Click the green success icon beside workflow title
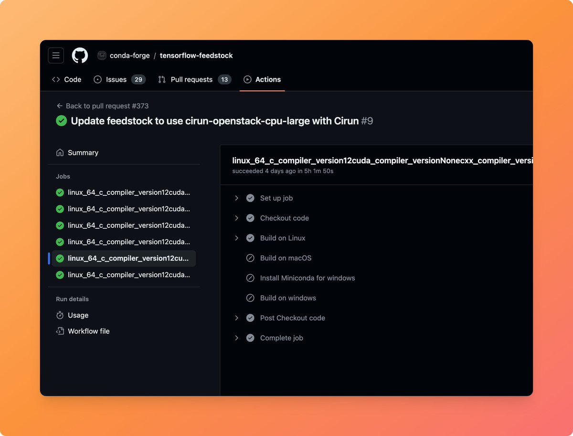This screenshot has width=573, height=436. tap(61, 121)
